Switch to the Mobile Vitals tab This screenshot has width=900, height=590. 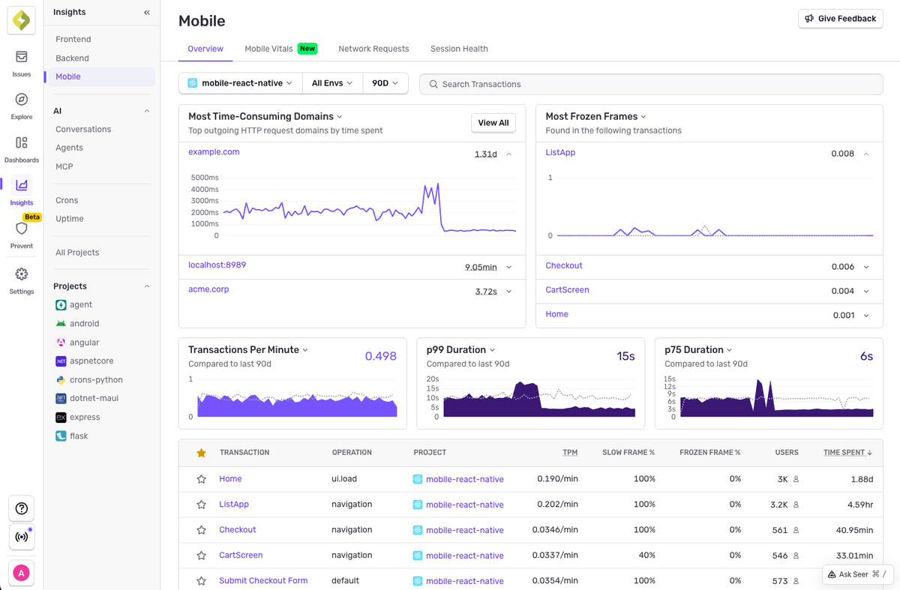(267, 48)
